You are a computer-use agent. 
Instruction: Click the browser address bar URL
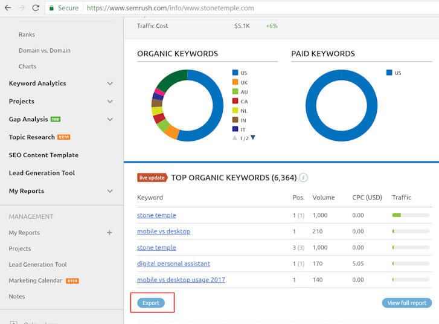pos(170,8)
